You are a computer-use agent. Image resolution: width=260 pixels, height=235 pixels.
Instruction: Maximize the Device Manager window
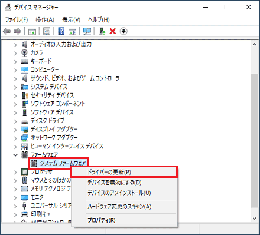click(x=227, y=7)
